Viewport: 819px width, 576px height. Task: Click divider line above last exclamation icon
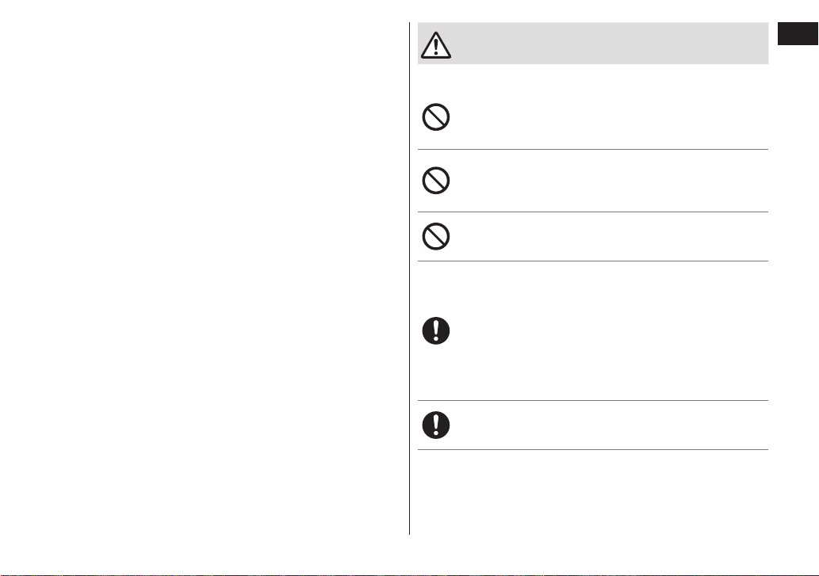(x=593, y=401)
